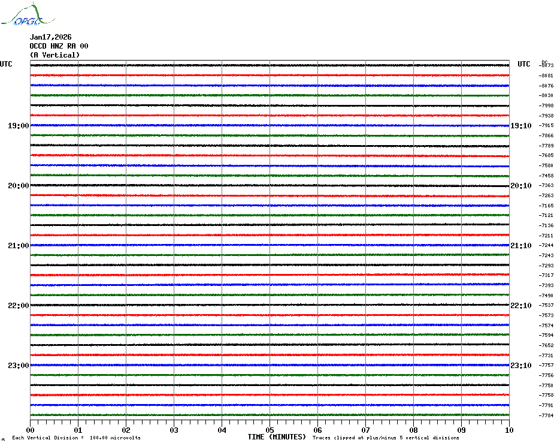Click the 21:10 time label on right
Viewport: 557px width, 446px height.
[520, 246]
